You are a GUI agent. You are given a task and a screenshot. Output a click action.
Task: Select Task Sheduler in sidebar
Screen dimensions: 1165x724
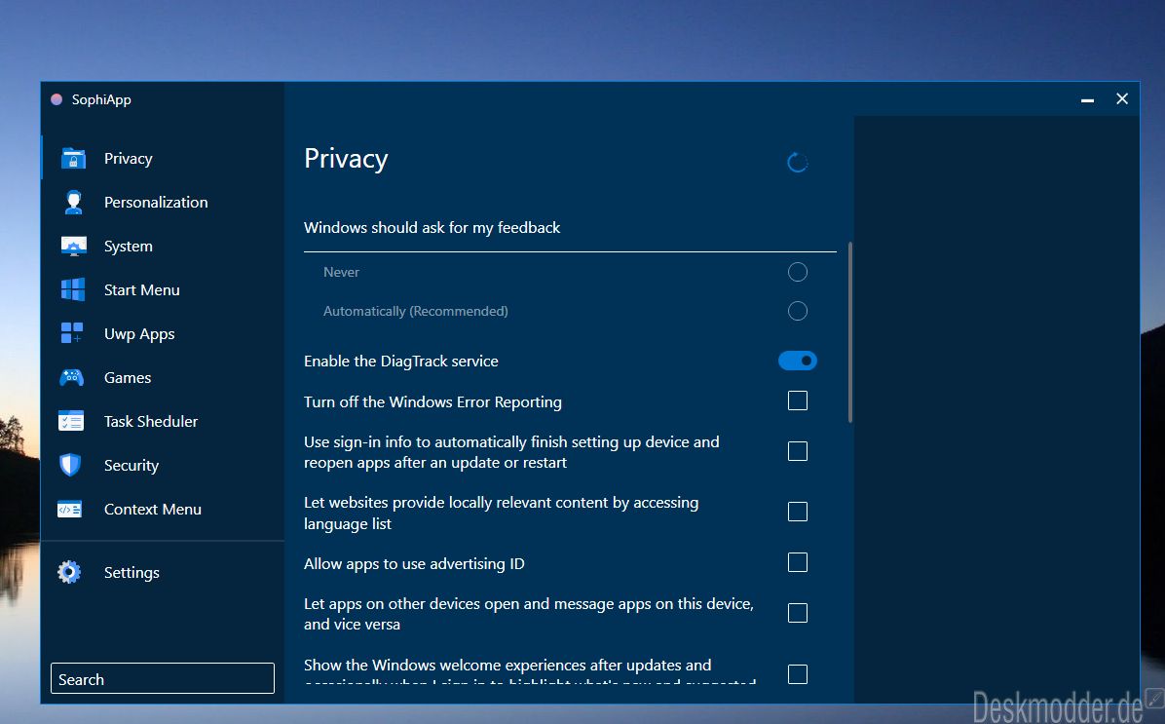(151, 422)
